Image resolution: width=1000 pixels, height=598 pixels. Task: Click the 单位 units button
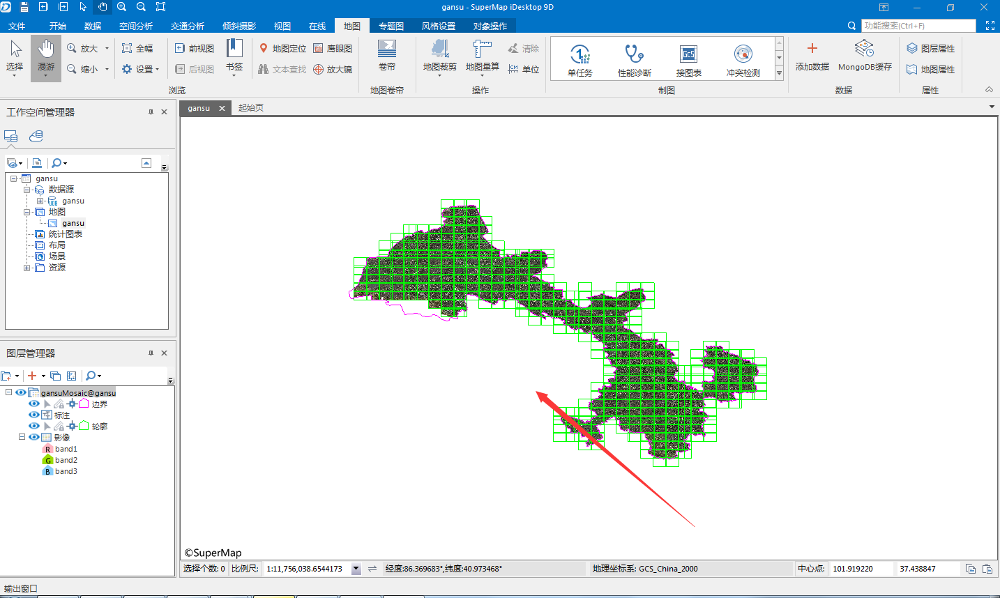(x=524, y=69)
